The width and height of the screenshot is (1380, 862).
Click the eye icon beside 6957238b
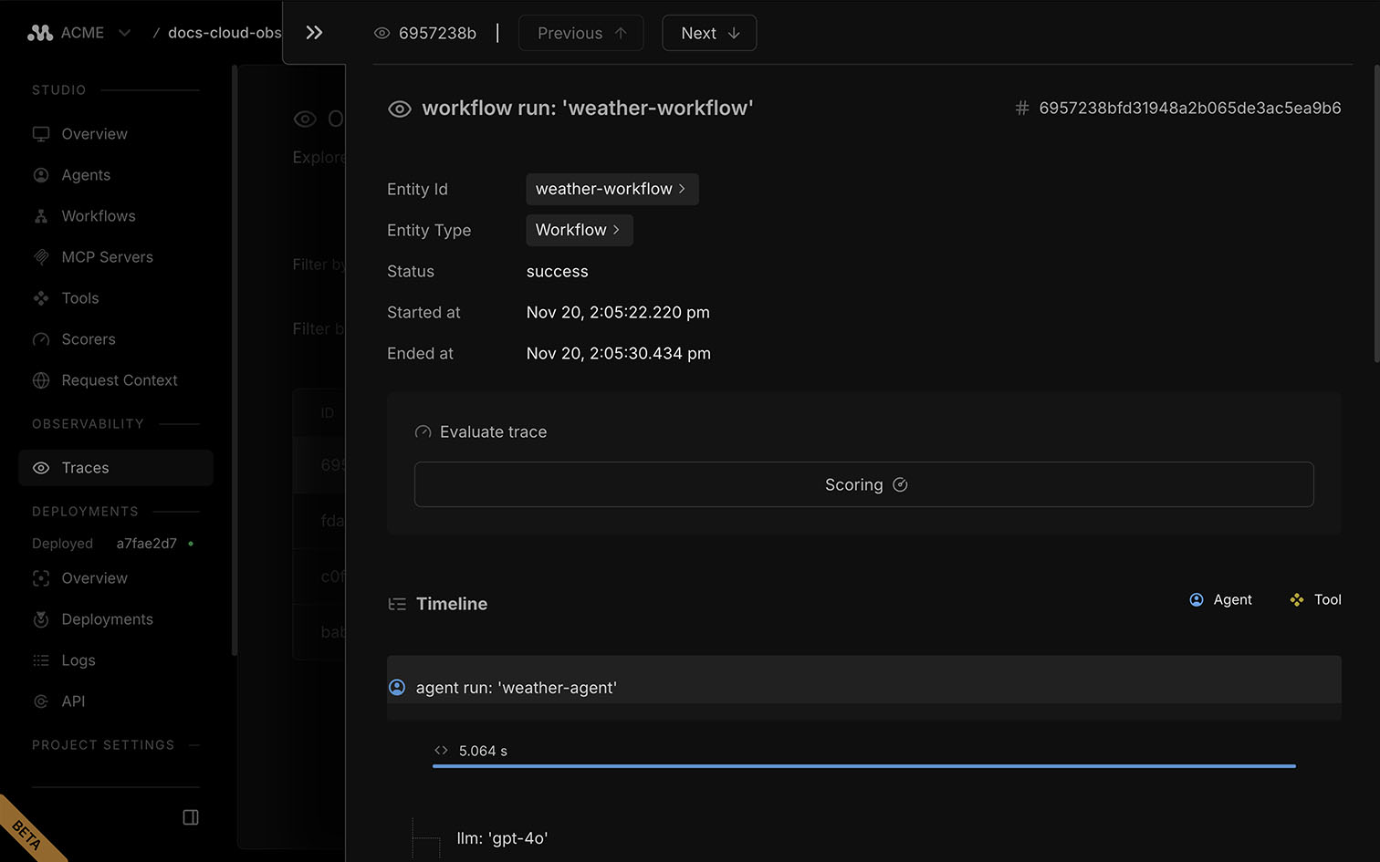pyautogui.click(x=382, y=34)
